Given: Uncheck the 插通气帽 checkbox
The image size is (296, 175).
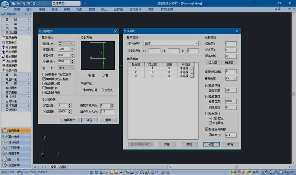Looking at the screenshot, I should tap(207, 85).
